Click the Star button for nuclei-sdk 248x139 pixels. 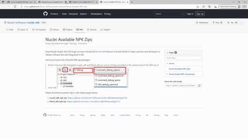[x=232, y=23]
